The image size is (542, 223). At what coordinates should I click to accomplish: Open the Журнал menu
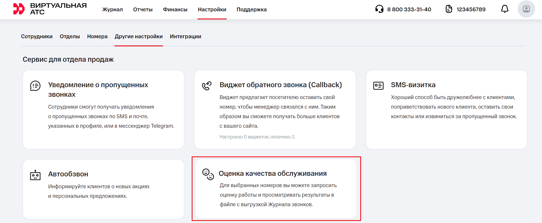coord(112,10)
